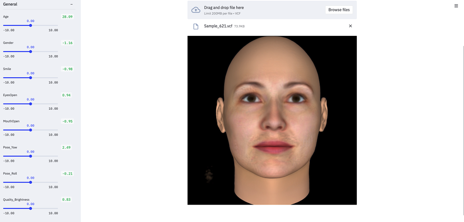Click the Pose_Yaw slider handle
The height and width of the screenshot is (222, 464).
pyautogui.click(x=31, y=156)
